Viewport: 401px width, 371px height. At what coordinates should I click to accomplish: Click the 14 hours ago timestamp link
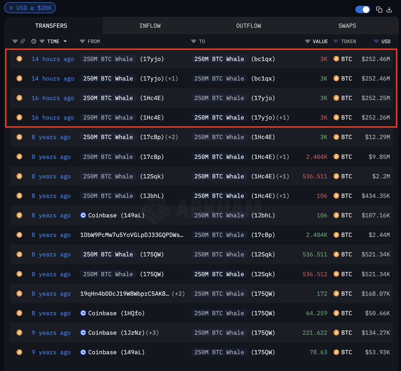coord(53,59)
